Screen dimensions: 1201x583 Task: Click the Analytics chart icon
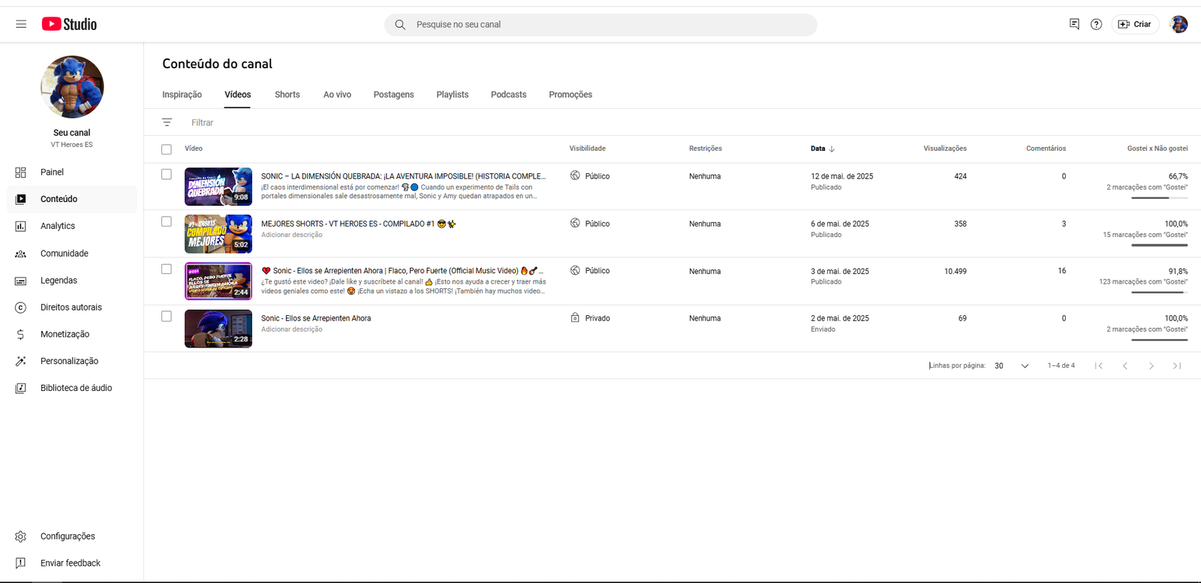pyautogui.click(x=20, y=226)
